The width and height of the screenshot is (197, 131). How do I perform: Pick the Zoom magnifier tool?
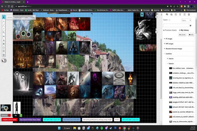pyautogui.click(x=4, y=32)
